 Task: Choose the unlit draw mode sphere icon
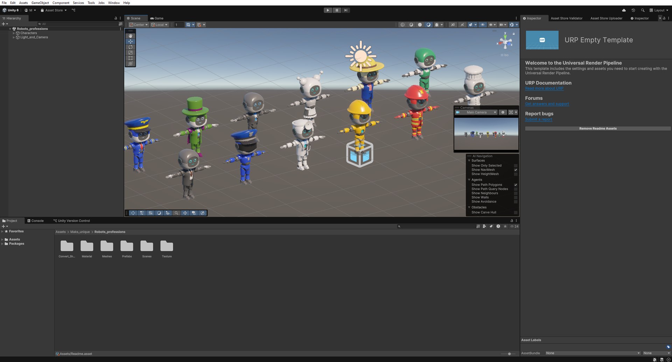[420, 25]
